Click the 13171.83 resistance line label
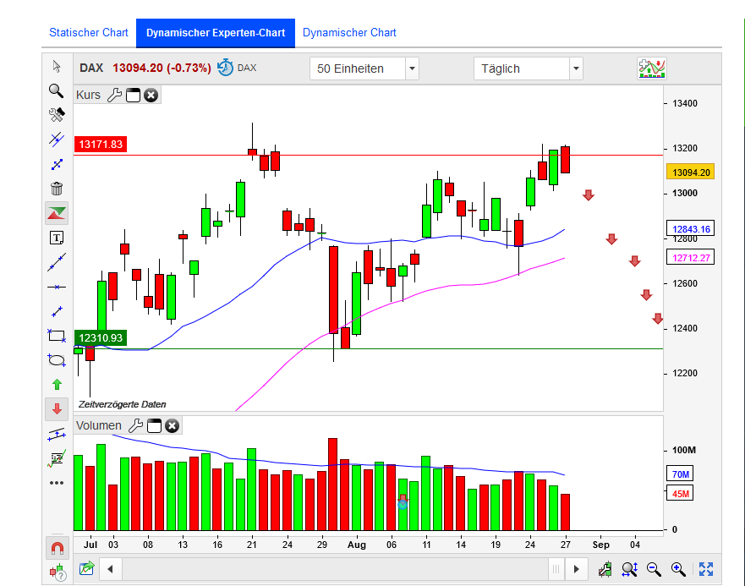This screenshot has width=745, height=586. click(x=101, y=144)
